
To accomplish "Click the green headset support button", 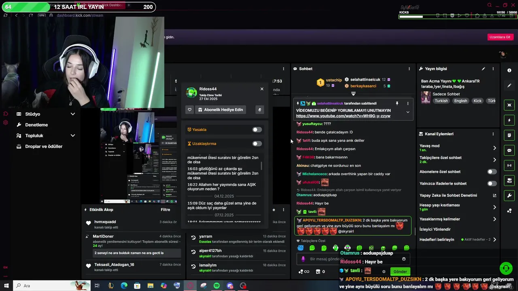I will (505, 268).
